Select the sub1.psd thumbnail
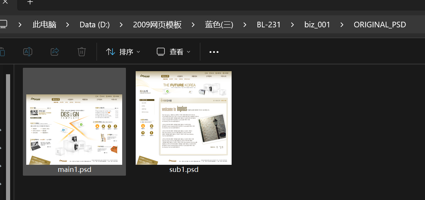The image size is (425, 200). [184, 118]
